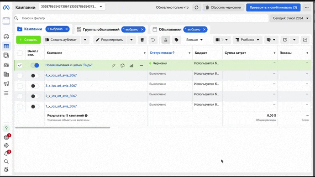
Task: Check the checkbox for 1_x_ios_art_avia_3067 row
Action: [20, 106]
